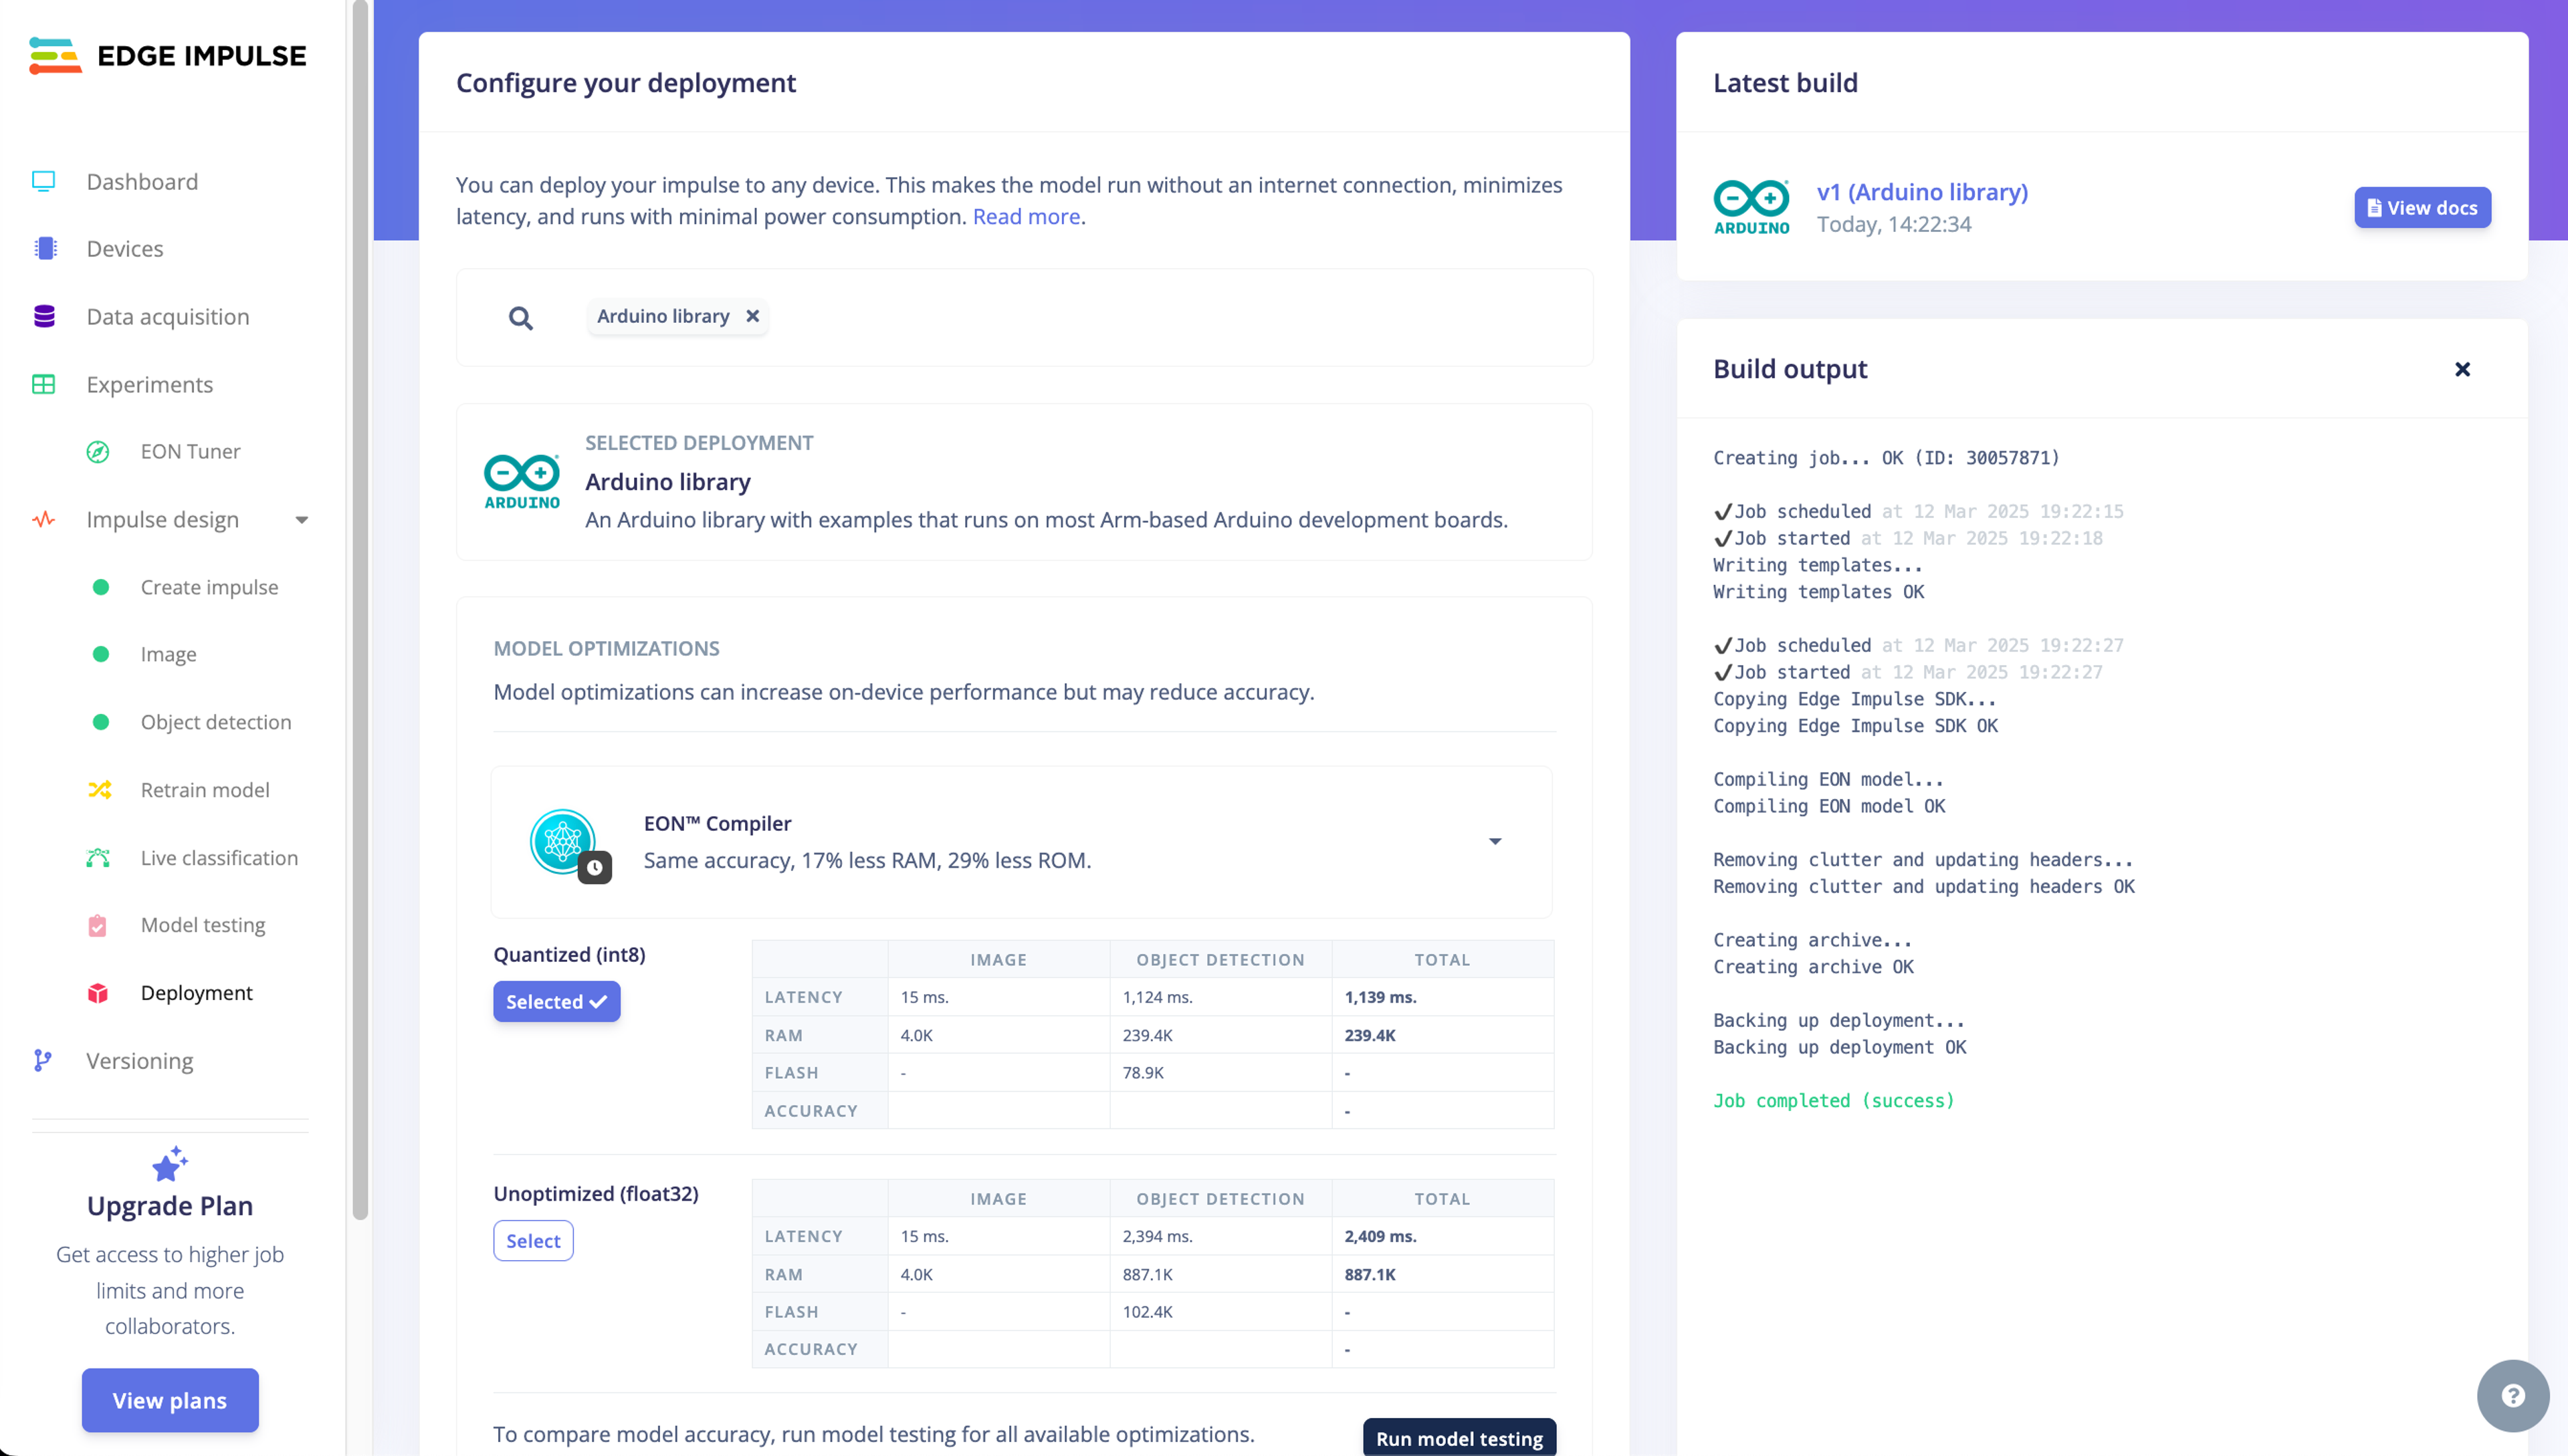This screenshot has height=1456, width=2568.
Task: Expand the EON Compiler dropdown
Action: [1495, 842]
